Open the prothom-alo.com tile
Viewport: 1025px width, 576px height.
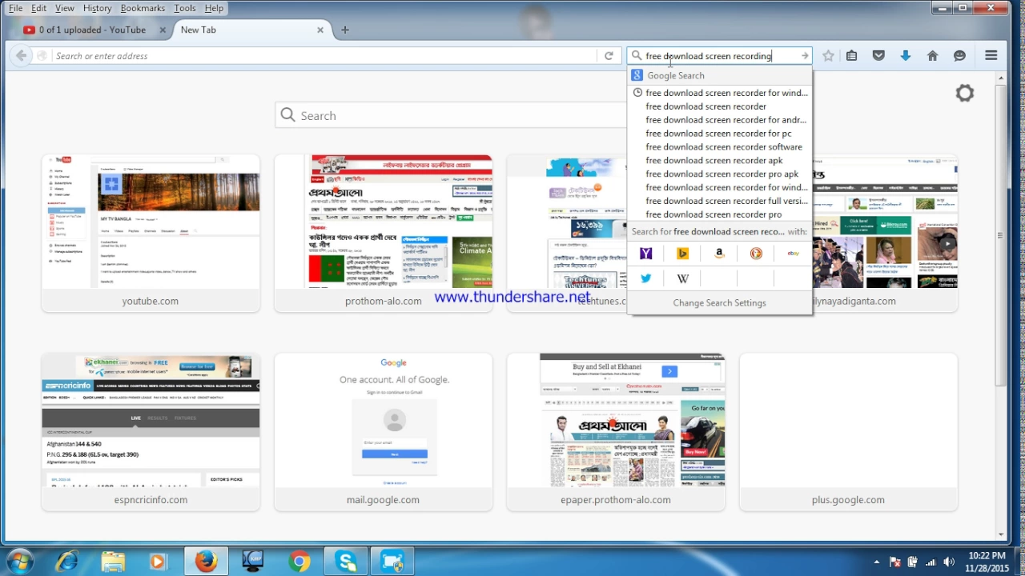click(384, 234)
